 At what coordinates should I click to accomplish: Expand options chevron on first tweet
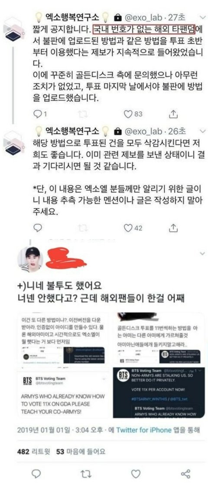203,16
